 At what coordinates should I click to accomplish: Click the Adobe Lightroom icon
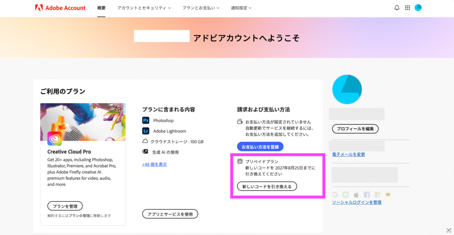(x=145, y=131)
